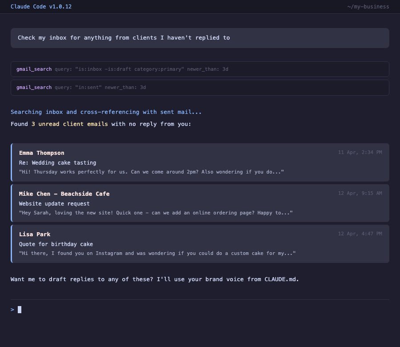The height and width of the screenshot is (347, 400).
Task: Click the Claude Code v1.0.12 title
Action: [x=41, y=7]
